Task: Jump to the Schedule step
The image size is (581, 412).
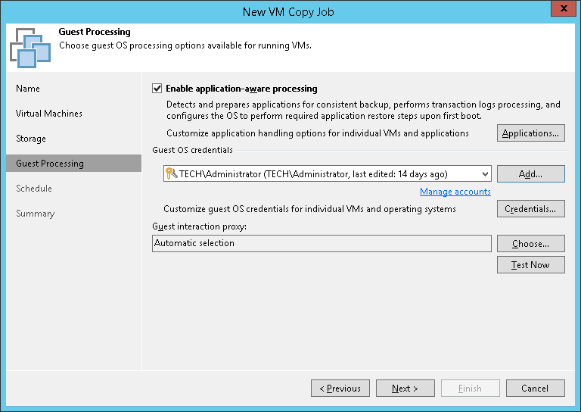Action: 34,189
